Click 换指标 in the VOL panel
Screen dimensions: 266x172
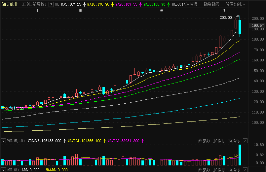click(234, 141)
